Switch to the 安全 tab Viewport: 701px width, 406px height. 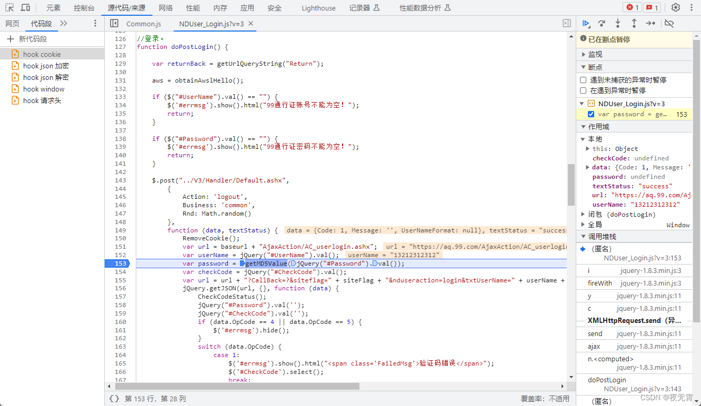[274, 8]
